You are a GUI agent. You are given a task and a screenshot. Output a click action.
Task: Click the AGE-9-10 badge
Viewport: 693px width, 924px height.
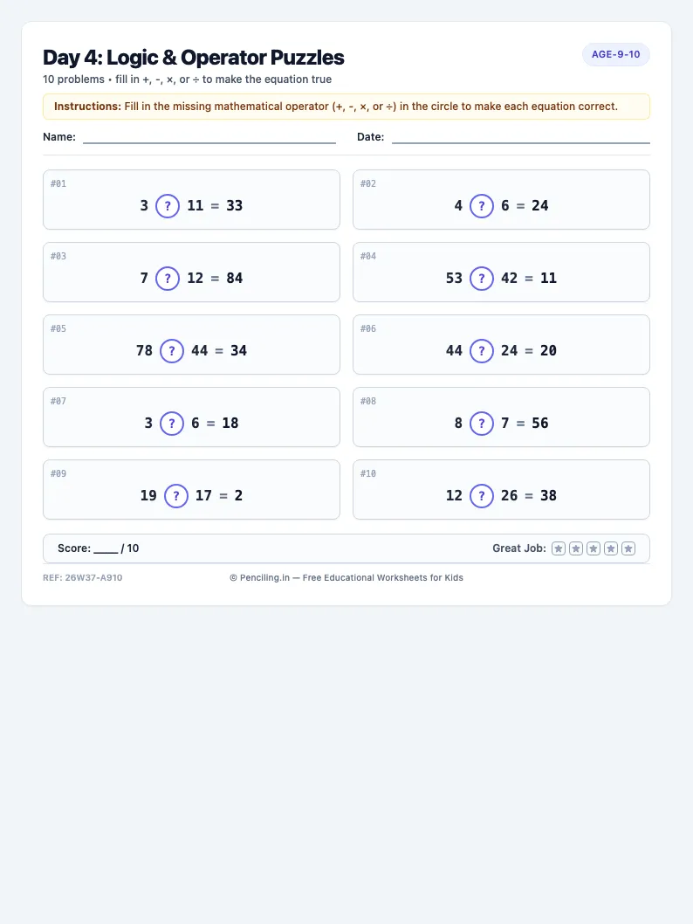(x=616, y=54)
